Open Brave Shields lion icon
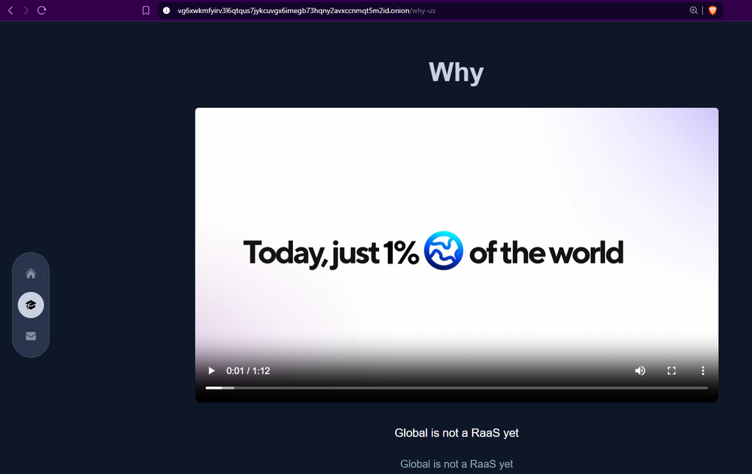 click(712, 10)
